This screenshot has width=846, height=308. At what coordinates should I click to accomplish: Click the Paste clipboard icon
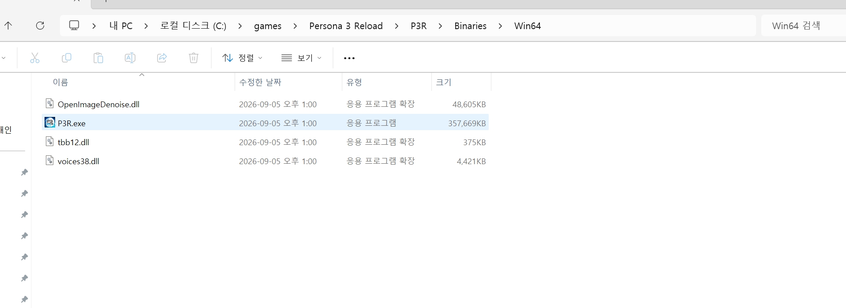(x=98, y=58)
